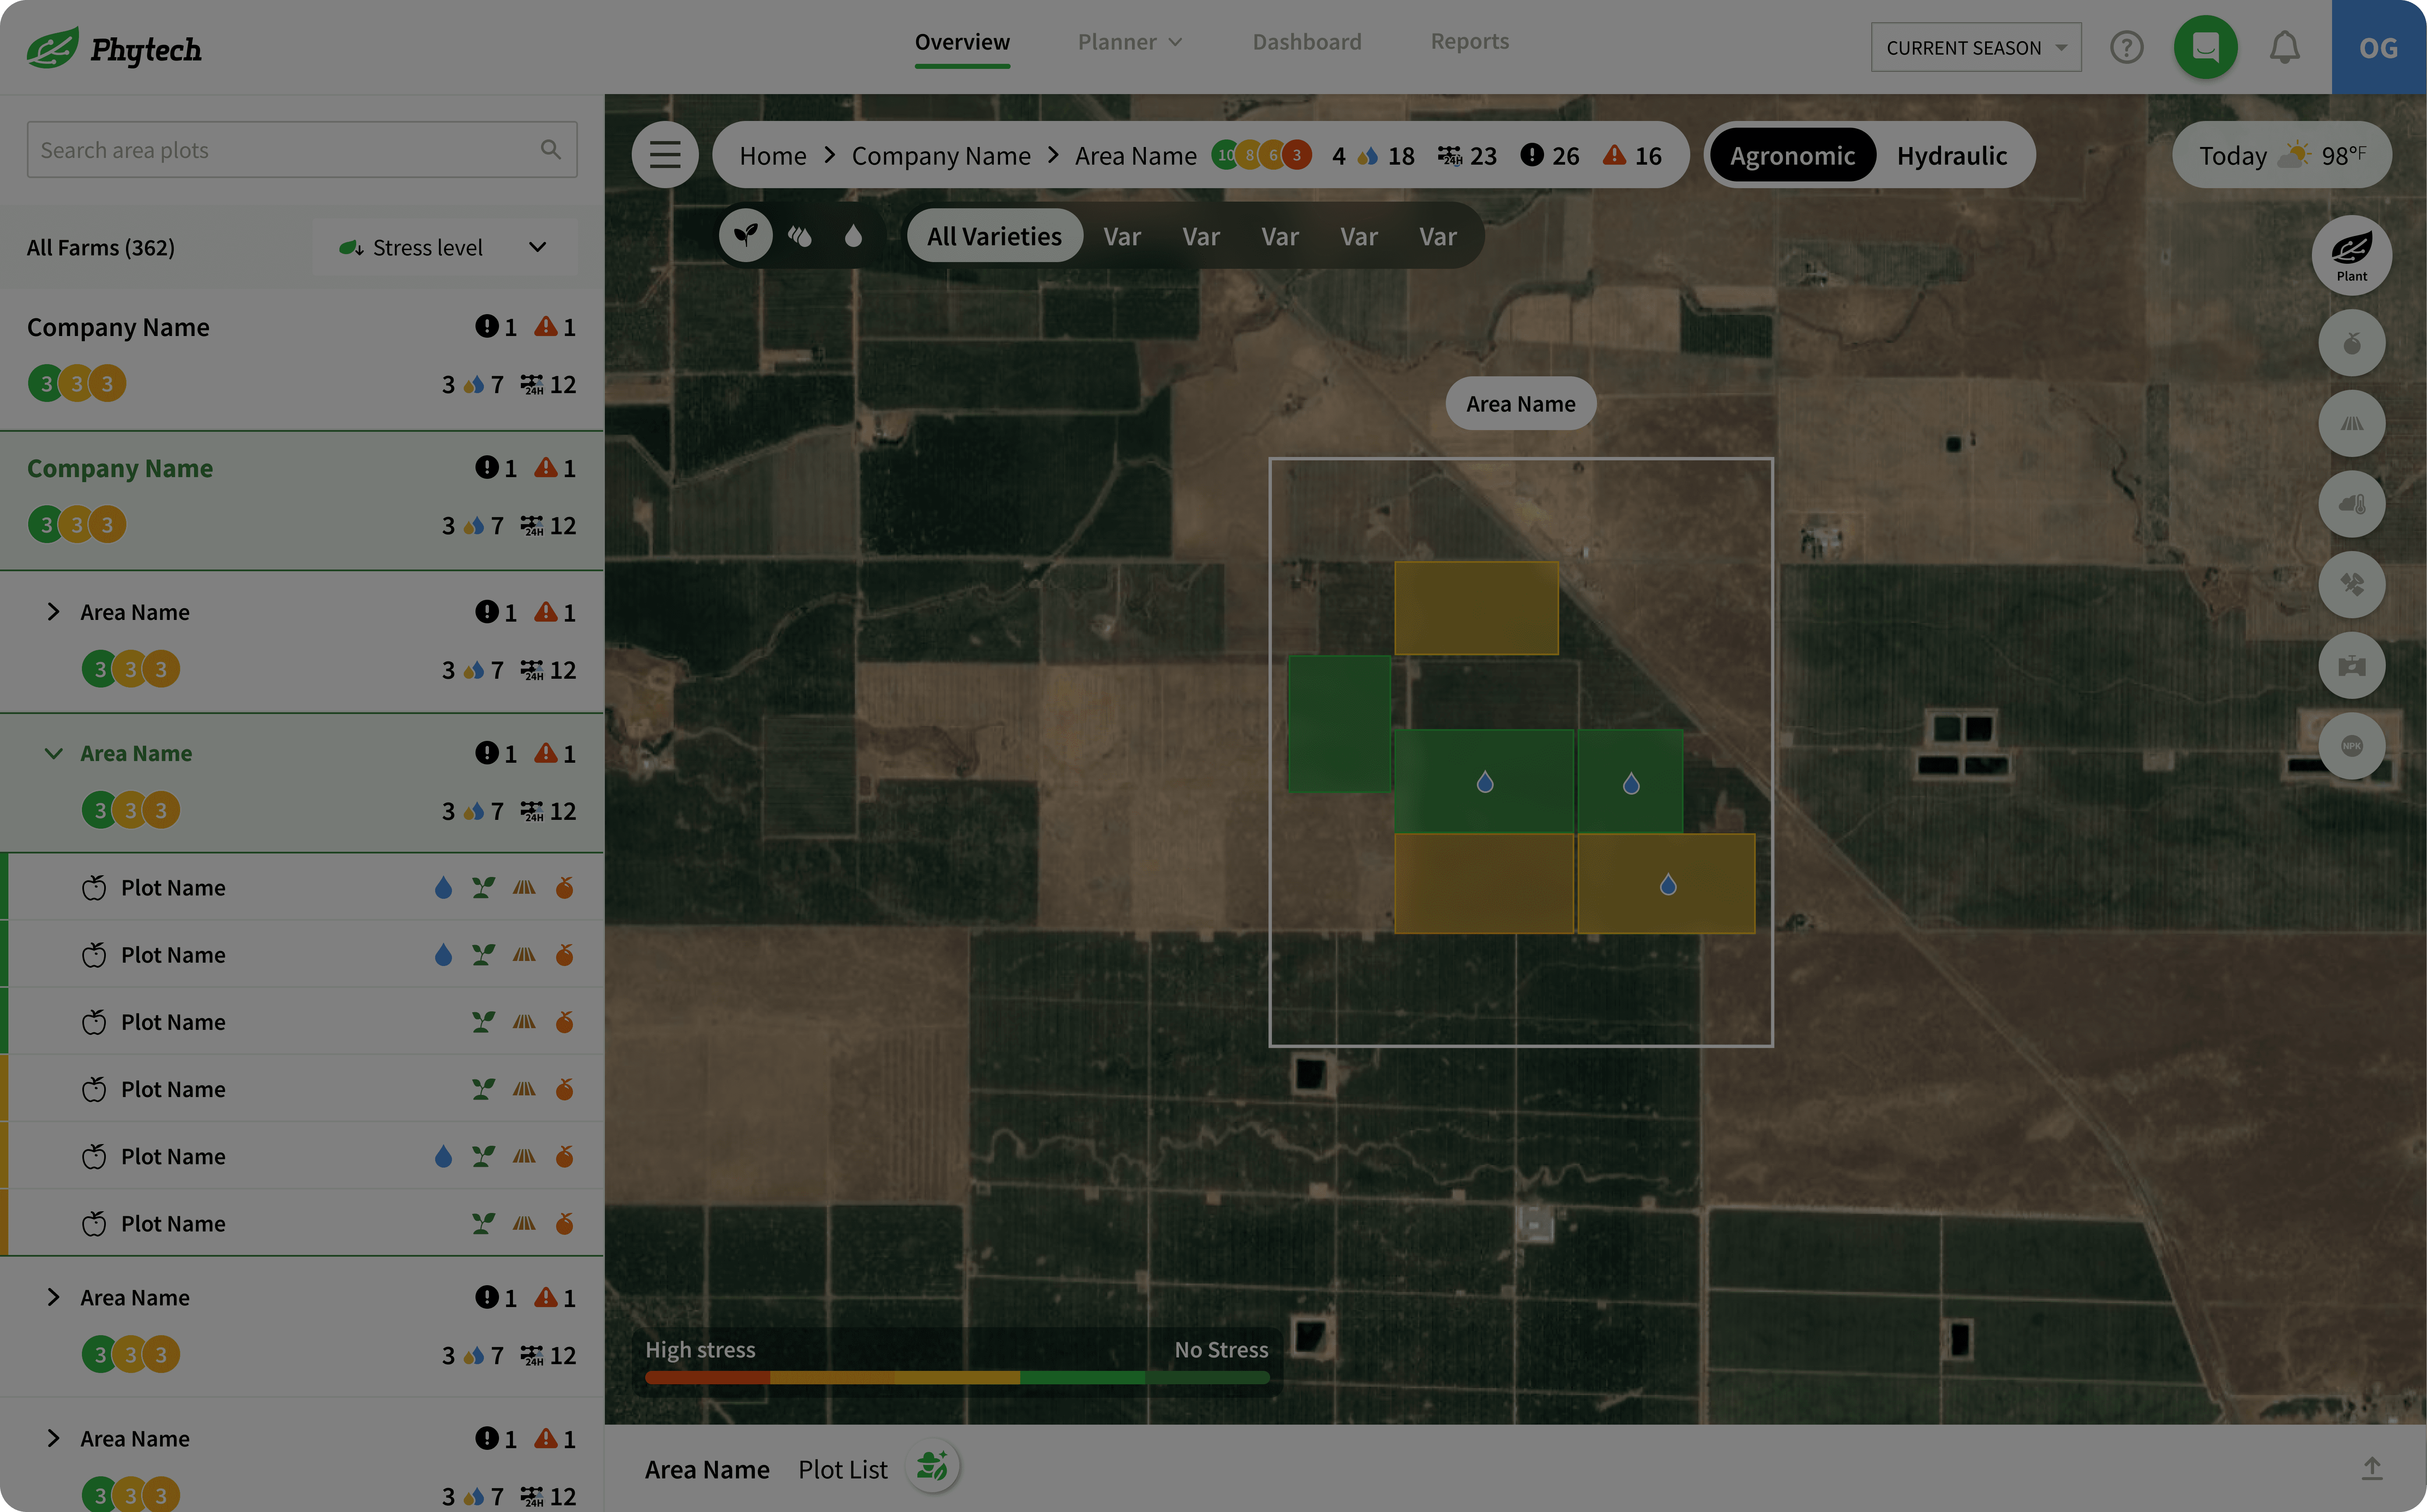Viewport: 2427px width, 1512px height.
Task: Open the Dashboard tab
Action: point(1306,42)
